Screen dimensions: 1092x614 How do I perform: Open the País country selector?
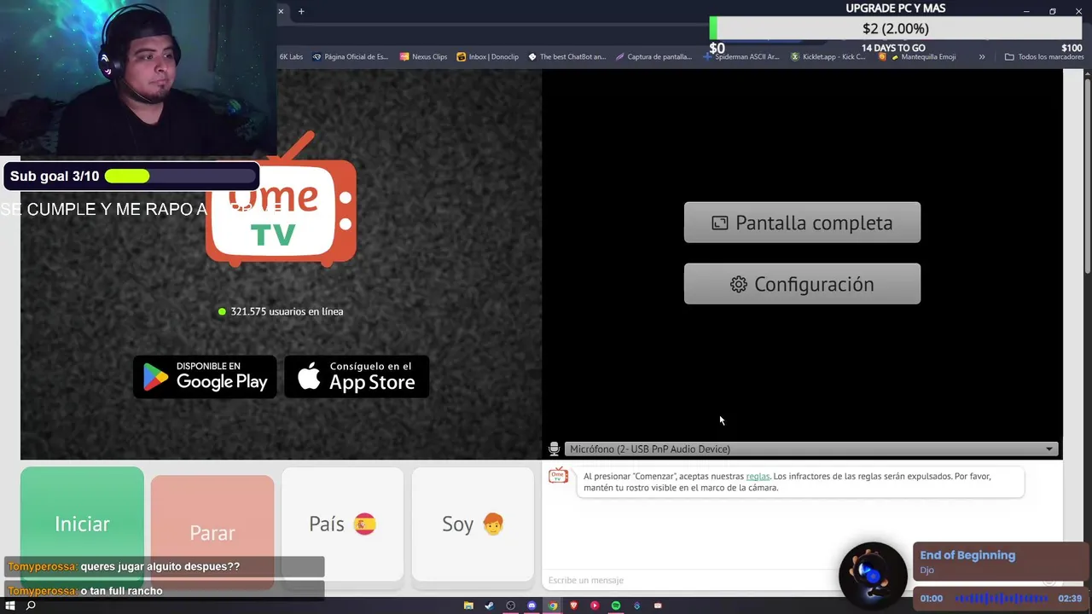[x=342, y=524]
